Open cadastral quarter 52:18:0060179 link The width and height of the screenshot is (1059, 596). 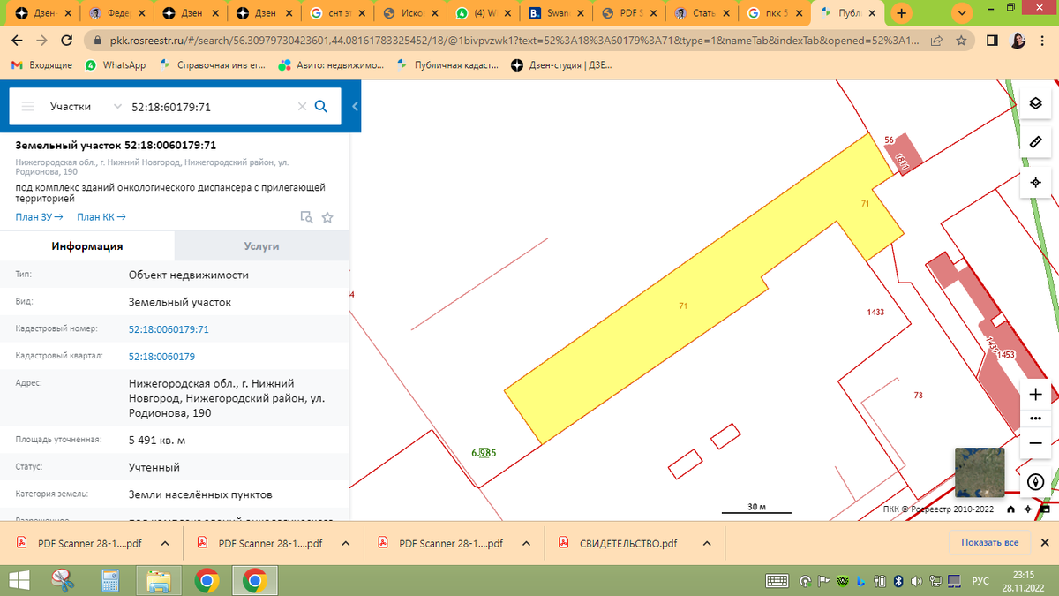tap(161, 357)
